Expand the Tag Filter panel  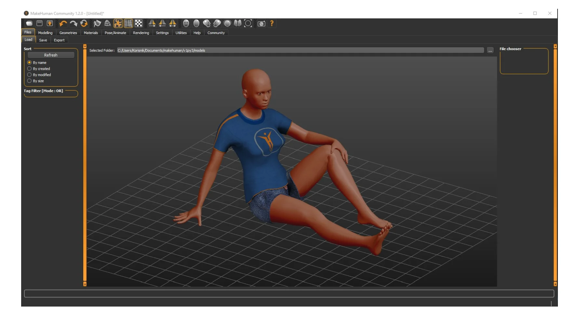point(44,91)
